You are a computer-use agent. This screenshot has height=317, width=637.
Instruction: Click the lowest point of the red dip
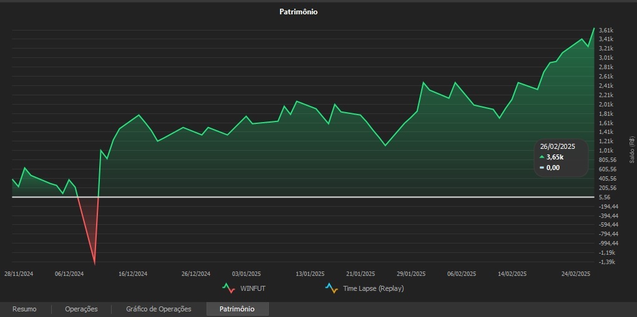94,263
